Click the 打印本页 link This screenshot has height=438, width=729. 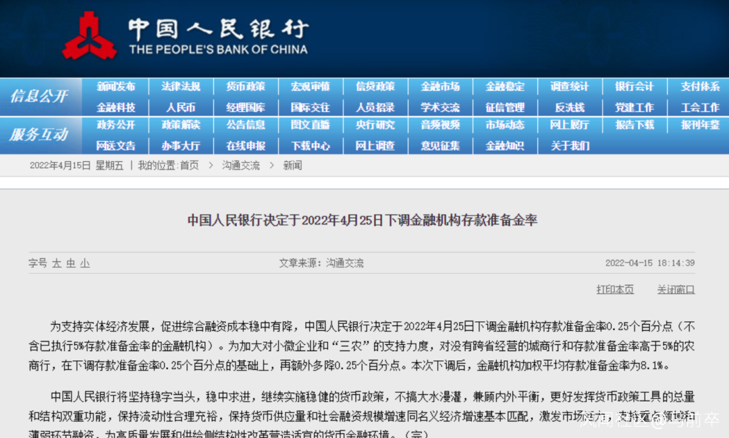615,290
